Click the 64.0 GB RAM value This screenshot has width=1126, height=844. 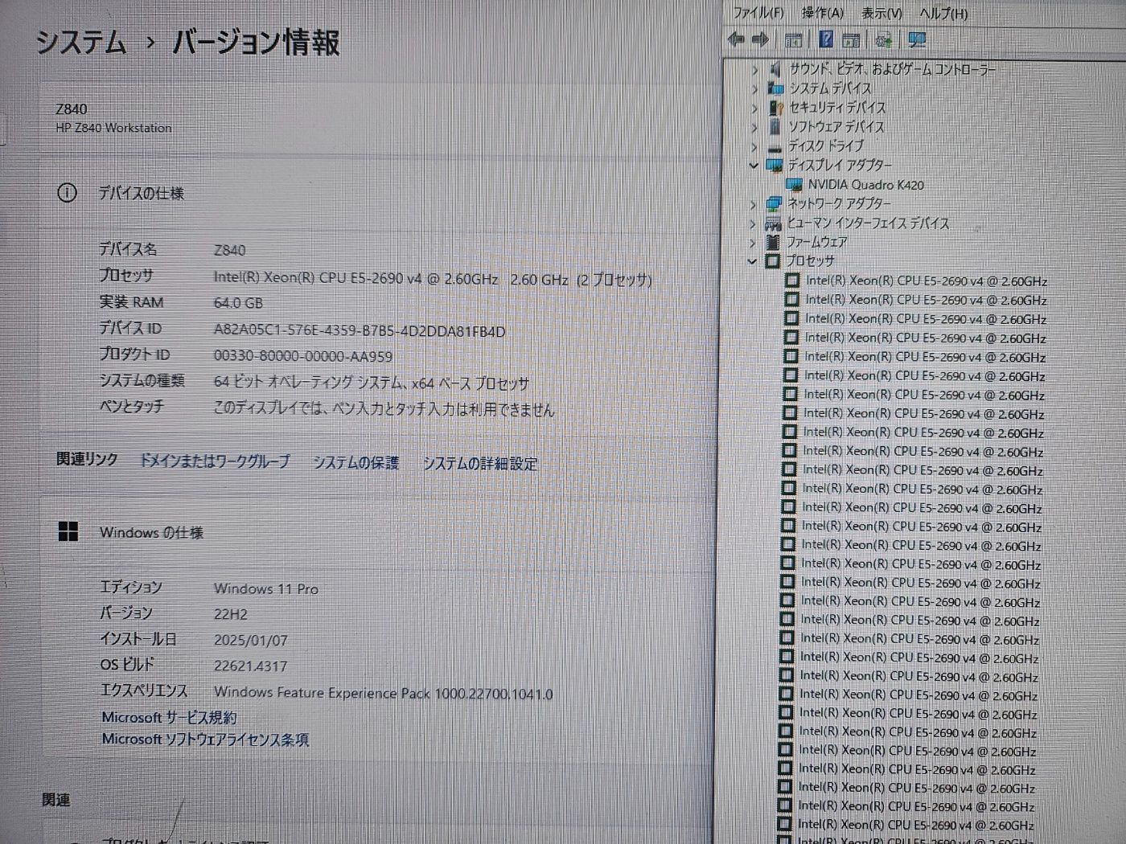(x=238, y=303)
